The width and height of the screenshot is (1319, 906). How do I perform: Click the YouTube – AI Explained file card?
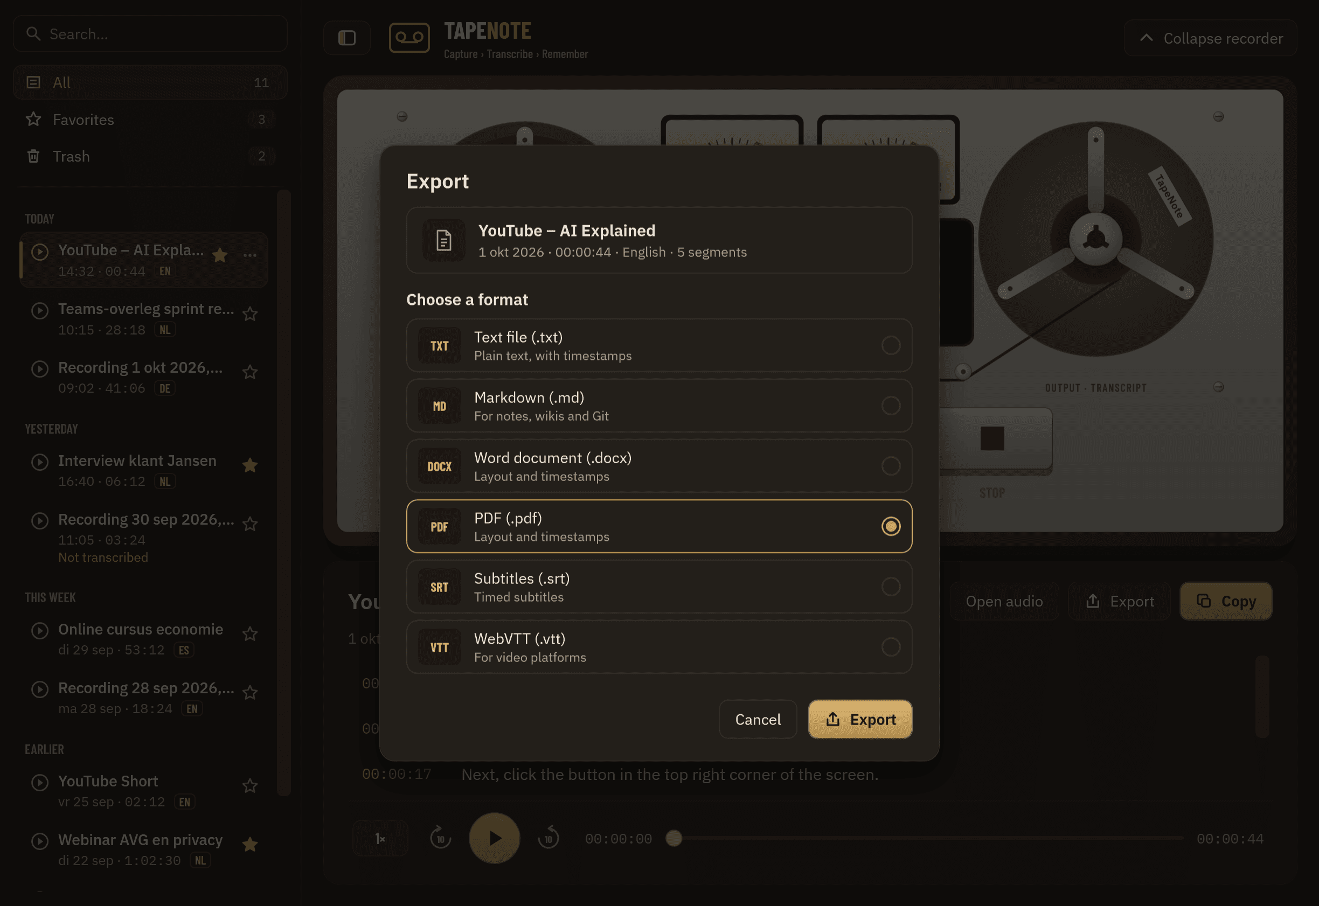[x=659, y=240]
